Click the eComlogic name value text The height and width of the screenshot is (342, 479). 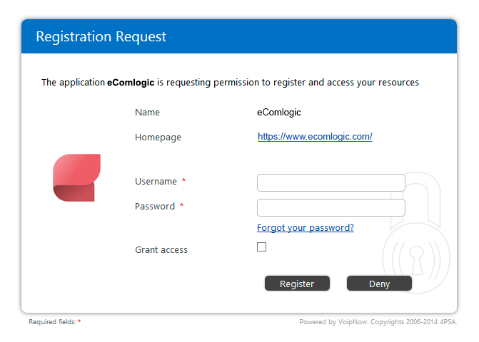point(279,113)
